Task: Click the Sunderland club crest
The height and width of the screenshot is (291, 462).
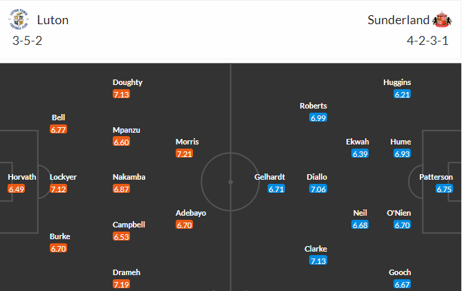Action: pyautogui.click(x=442, y=20)
